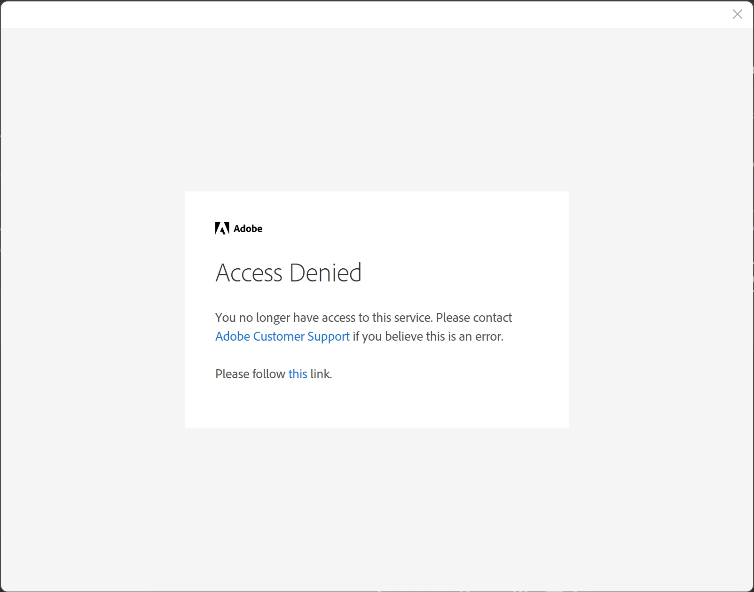
Task: Close the Access Denied dialog window
Action: click(737, 14)
